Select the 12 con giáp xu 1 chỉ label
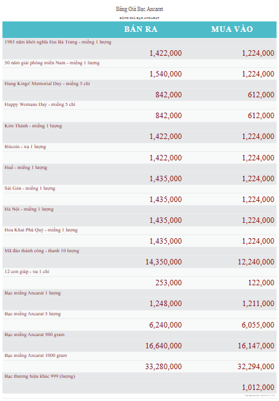This screenshot has height=401, width=279. pyautogui.click(x=26, y=272)
